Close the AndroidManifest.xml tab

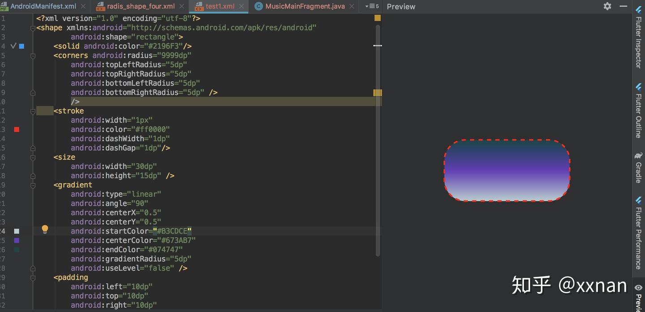83,6
